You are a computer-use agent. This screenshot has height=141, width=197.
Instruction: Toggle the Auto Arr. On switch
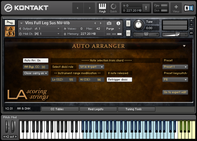point(36,61)
